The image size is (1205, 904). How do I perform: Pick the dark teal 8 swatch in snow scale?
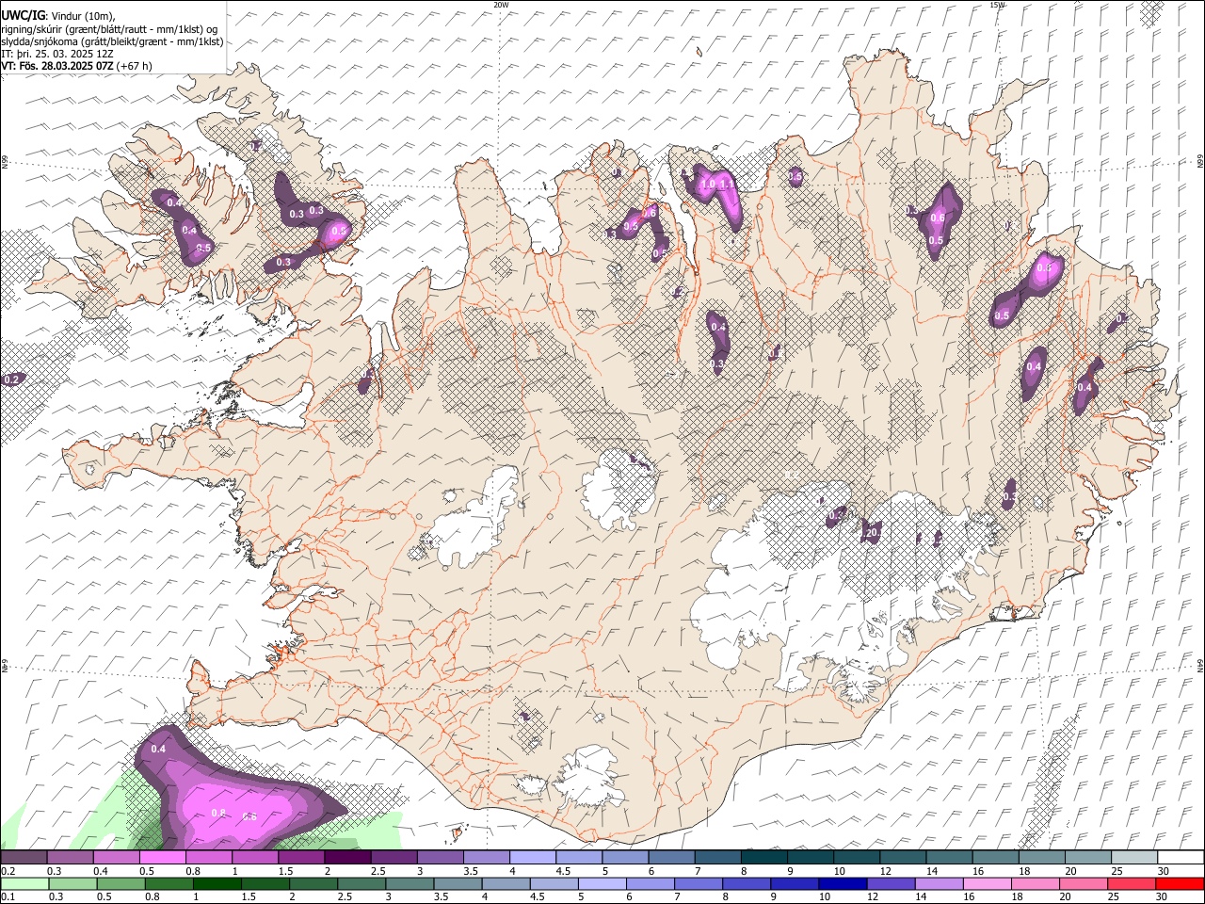click(x=763, y=858)
